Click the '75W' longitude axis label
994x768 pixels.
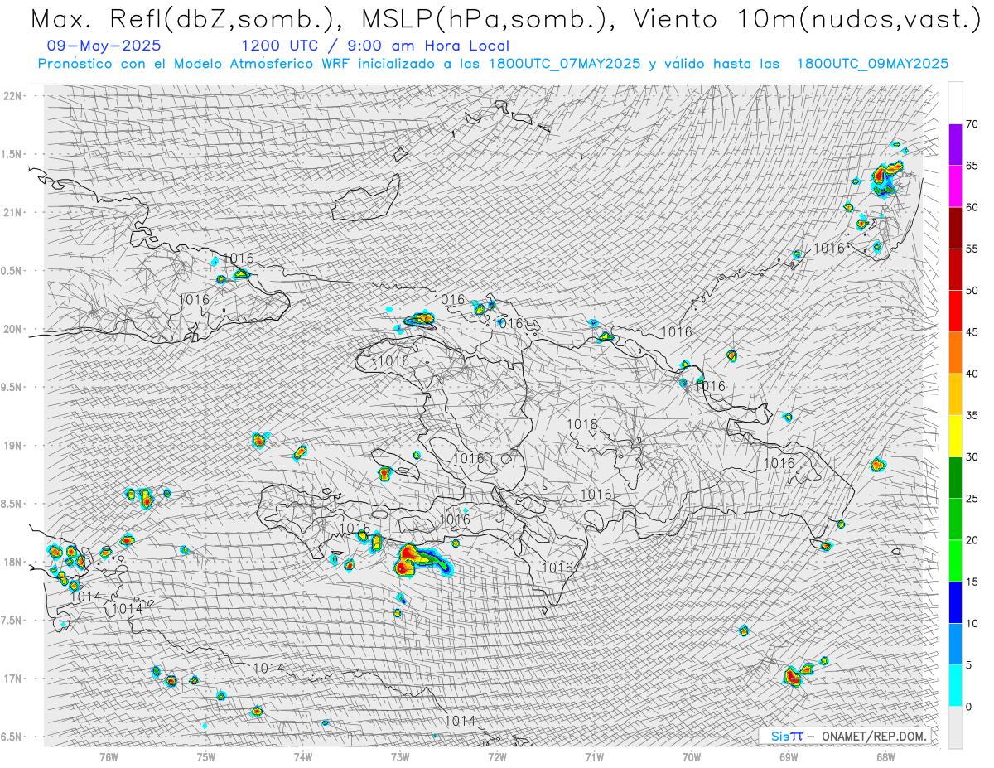[x=206, y=756]
